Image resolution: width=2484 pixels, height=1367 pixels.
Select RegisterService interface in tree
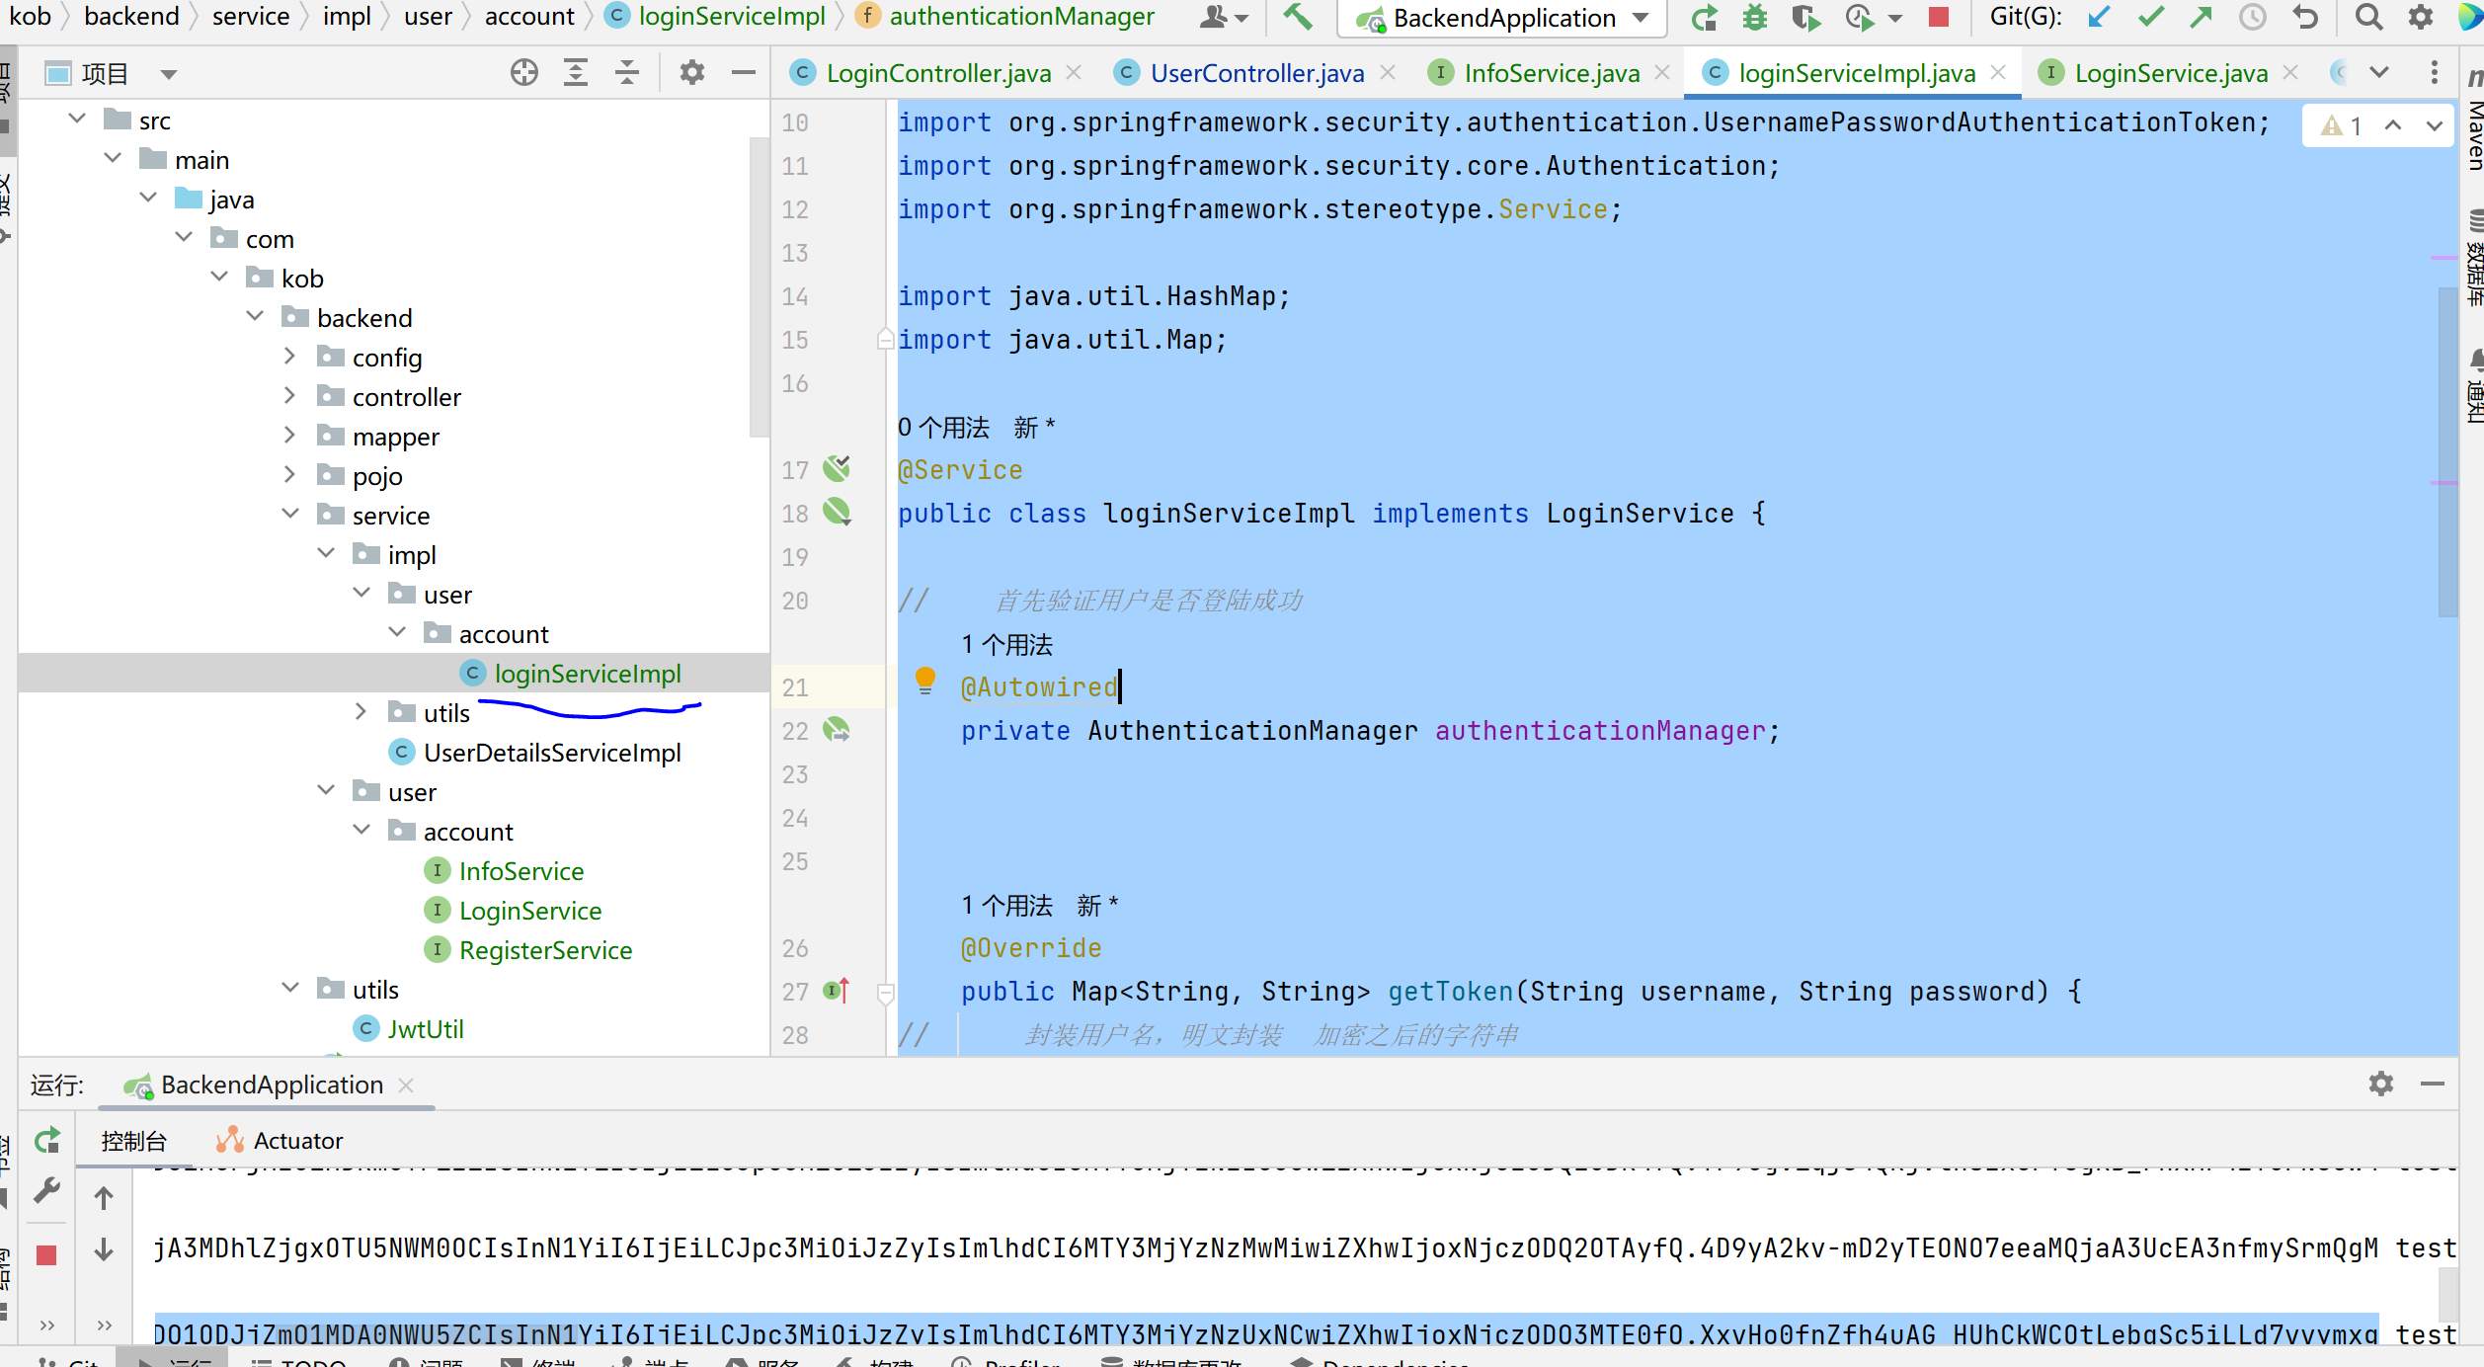point(545,950)
